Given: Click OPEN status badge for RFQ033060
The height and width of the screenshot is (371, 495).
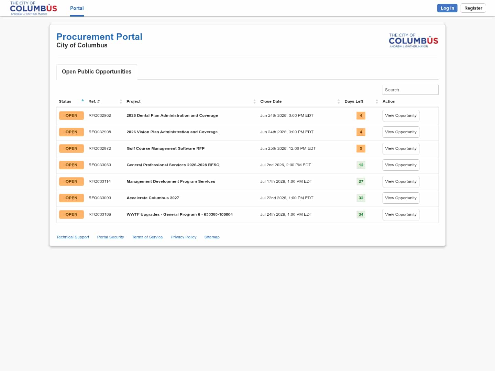Looking at the screenshot, I should (71, 165).
